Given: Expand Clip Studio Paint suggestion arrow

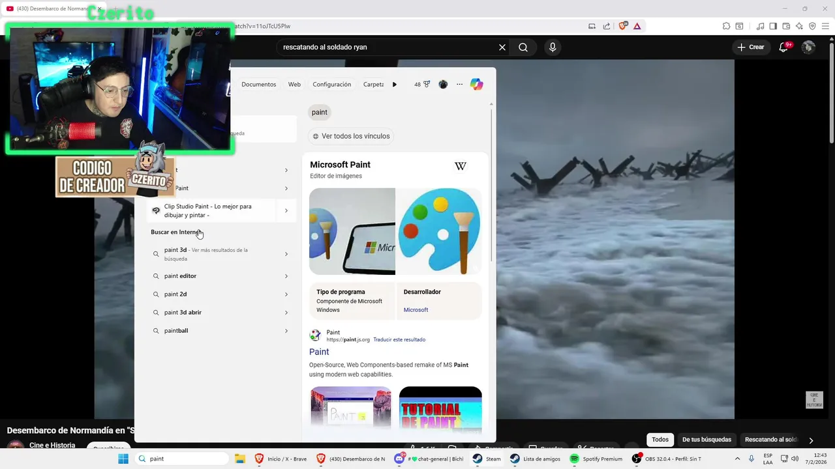Looking at the screenshot, I should pyautogui.click(x=286, y=210).
